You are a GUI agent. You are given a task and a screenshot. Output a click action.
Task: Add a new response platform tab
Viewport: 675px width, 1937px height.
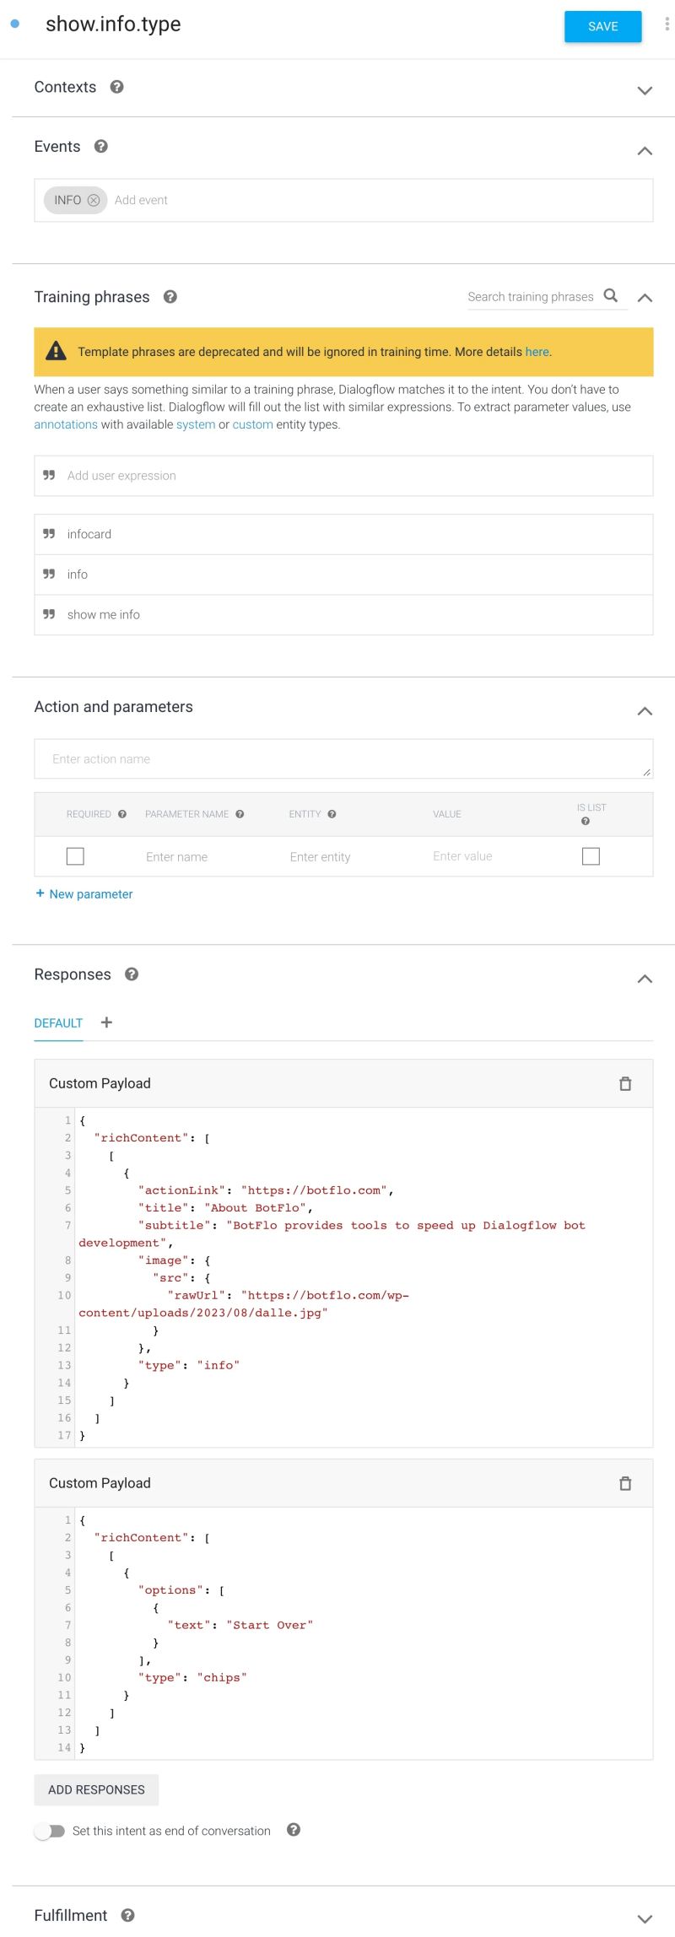click(x=106, y=1022)
